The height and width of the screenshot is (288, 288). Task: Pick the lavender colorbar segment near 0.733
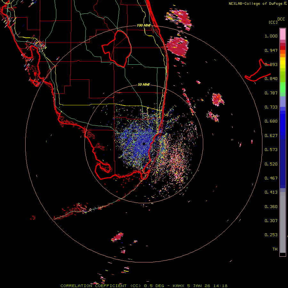coord(283,102)
